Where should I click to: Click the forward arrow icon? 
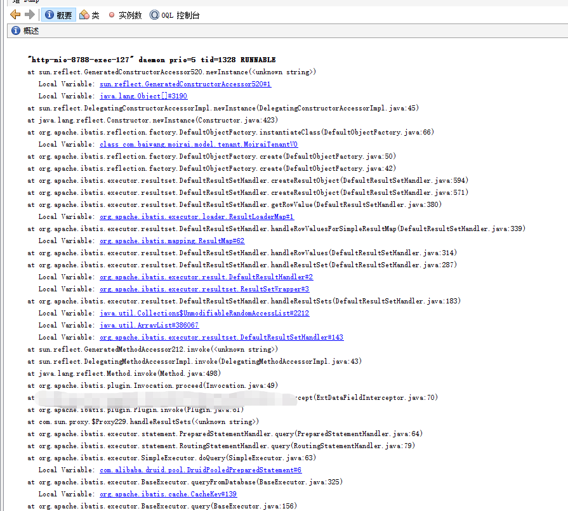(x=29, y=15)
